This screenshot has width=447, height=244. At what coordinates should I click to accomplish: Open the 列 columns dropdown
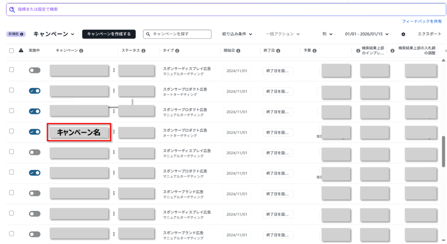[327, 34]
